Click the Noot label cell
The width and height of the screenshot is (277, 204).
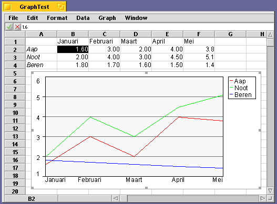click(x=42, y=57)
